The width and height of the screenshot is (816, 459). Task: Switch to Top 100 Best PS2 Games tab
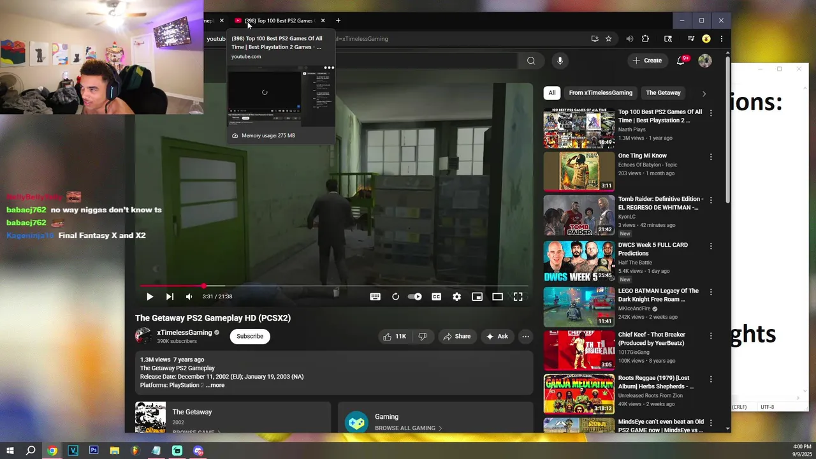coord(278,20)
